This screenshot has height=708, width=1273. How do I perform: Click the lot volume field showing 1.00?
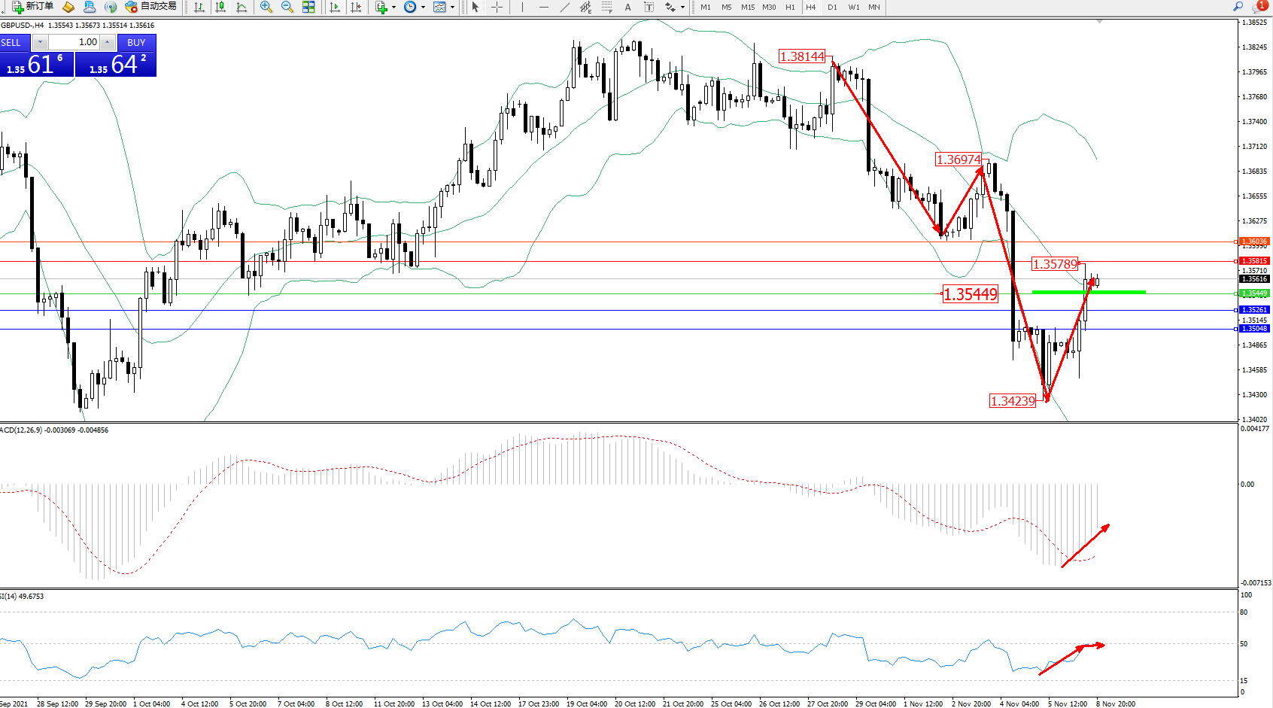coord(74,42)
